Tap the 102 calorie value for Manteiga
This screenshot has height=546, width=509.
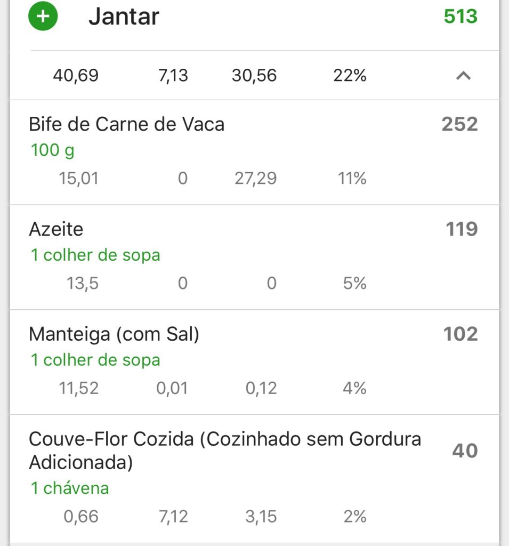coord(460,334)
